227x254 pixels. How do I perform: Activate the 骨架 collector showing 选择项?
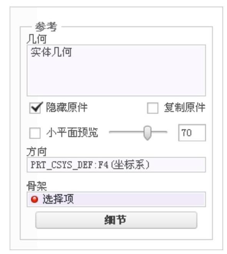click(x=116, y=199)
